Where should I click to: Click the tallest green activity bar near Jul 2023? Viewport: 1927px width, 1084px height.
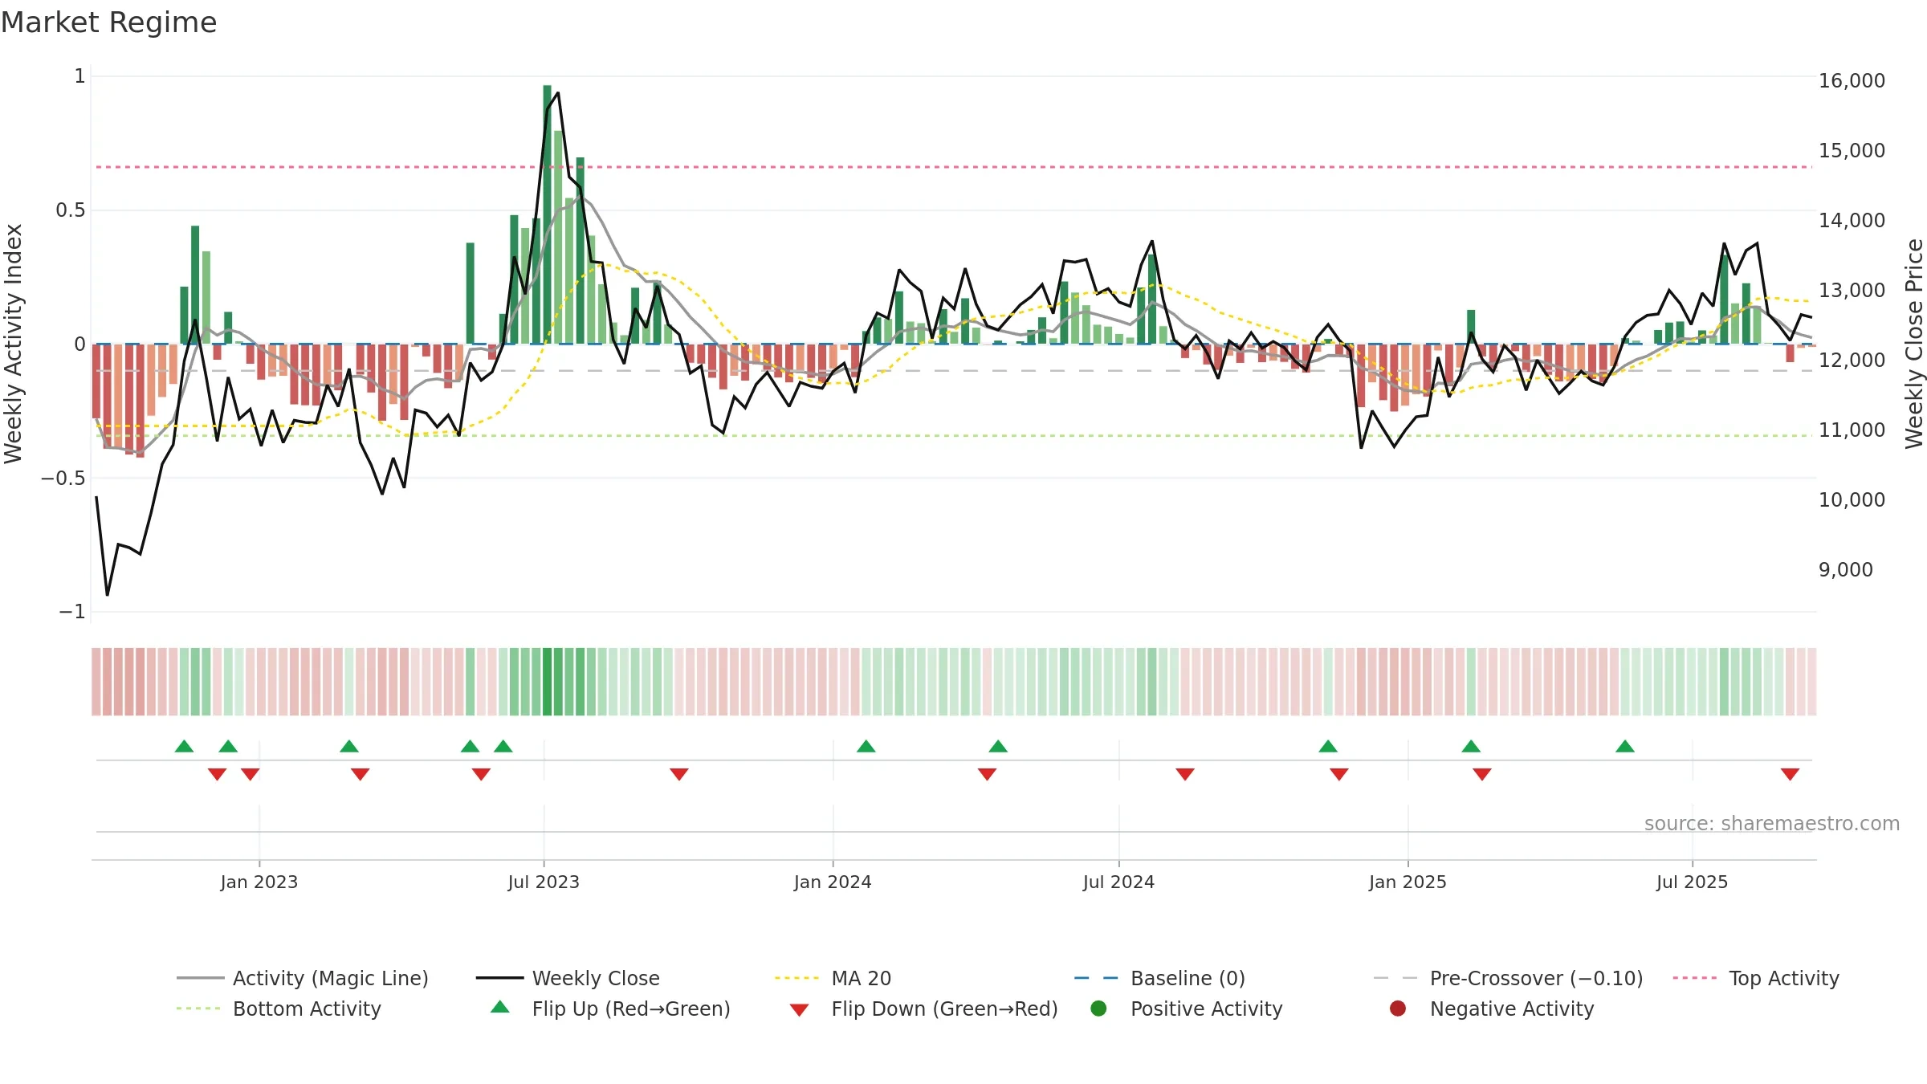click(547, 214)
